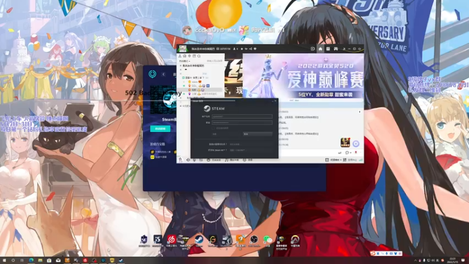The image size is (469, 264).
Task: Open the gamepad icon in YY title bar
Action: [x=335, y=49]
